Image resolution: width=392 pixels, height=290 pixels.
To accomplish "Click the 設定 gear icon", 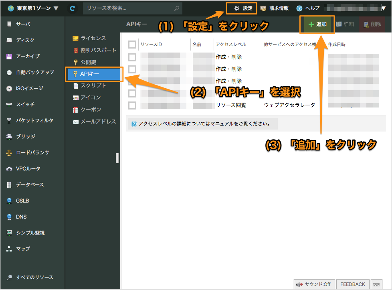I will pyautogui.click(x=237, y=8).
